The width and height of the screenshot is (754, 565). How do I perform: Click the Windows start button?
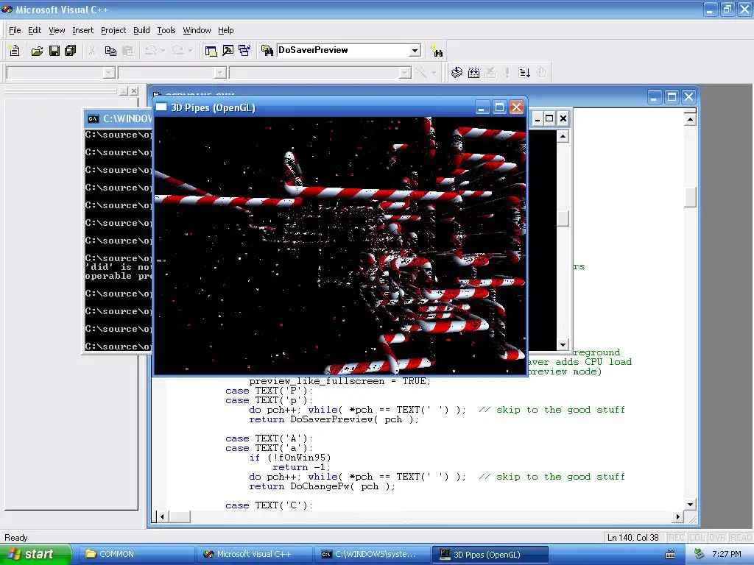tap(35, 554)
